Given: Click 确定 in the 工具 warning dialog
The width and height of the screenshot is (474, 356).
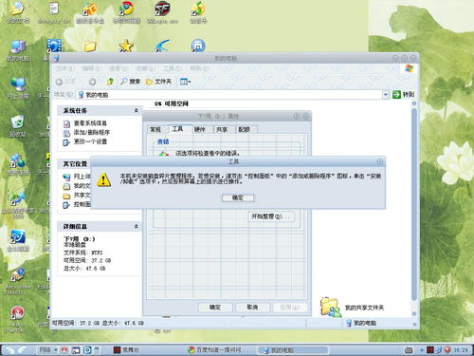Looking at the screenshot, I should [238, 198].
